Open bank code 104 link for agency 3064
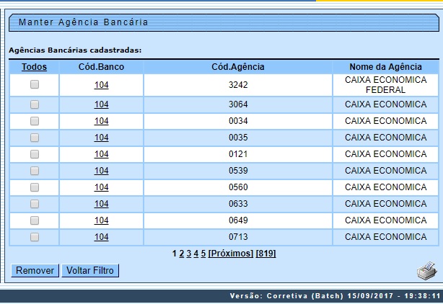Screen dimensions: 443x304 pos(102,104)
